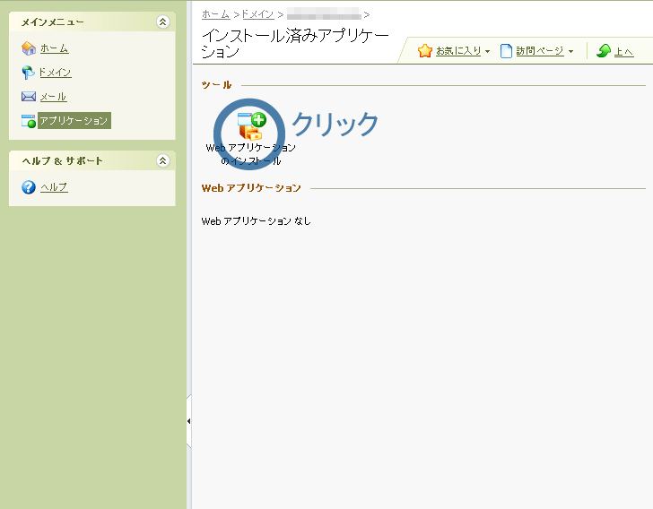Click the Web アプリケーション section heading

tap(251, 188)
